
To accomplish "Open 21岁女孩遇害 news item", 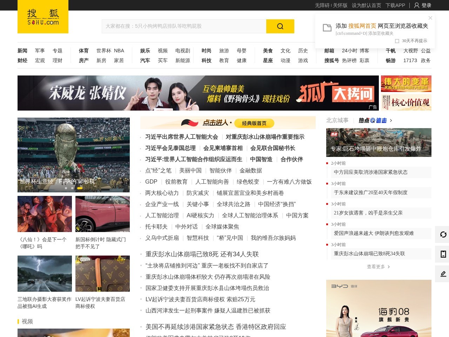I will pyautogui.click(x=368, y=213).
